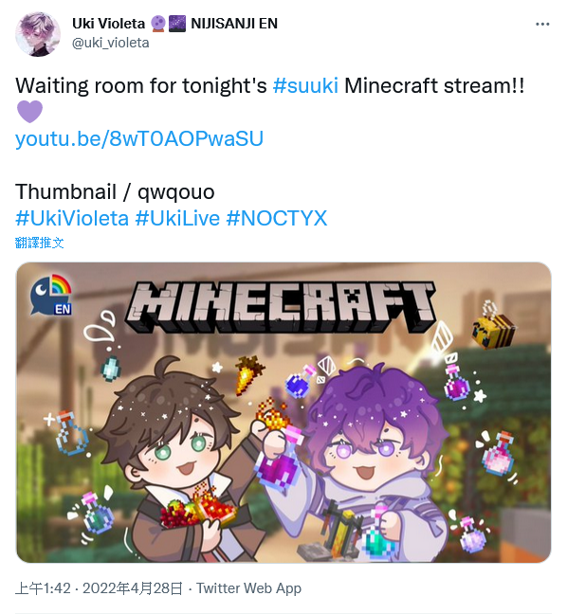This screenshot has width=567, height=614.
Task: Click the Minecraft bee in thumbnail
Action: [x=492, y=326]
